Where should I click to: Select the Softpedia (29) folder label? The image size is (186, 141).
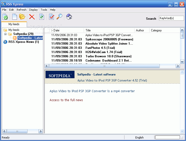[23, 34]
